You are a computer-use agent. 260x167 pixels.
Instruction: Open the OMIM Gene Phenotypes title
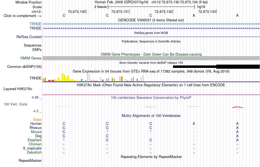(x=151, y=54)
